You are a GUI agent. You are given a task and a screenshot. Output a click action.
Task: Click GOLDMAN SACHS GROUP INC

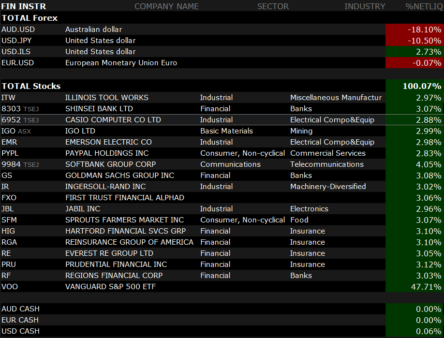click(120, 175)
